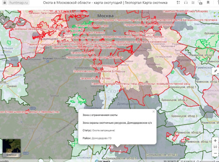The image size is (219, 162).
Task: Zoom in with the plus button
Action: pyautogui.click(x=215, y=141)
